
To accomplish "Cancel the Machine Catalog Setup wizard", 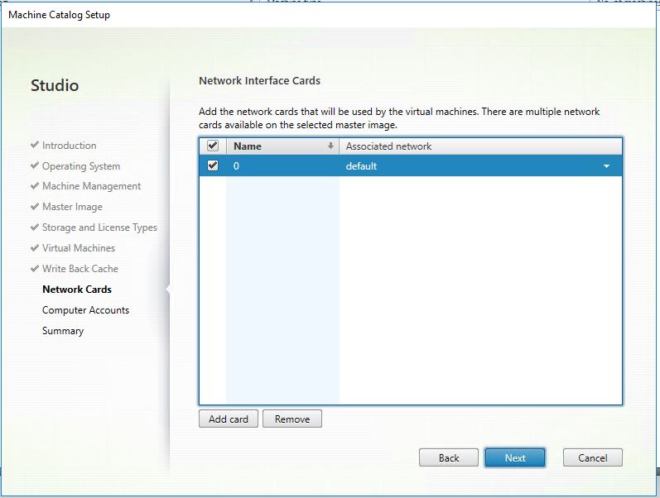I will coord(592,457).
